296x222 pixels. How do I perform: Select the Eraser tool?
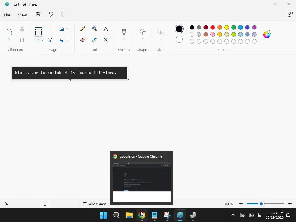point(82,40)
